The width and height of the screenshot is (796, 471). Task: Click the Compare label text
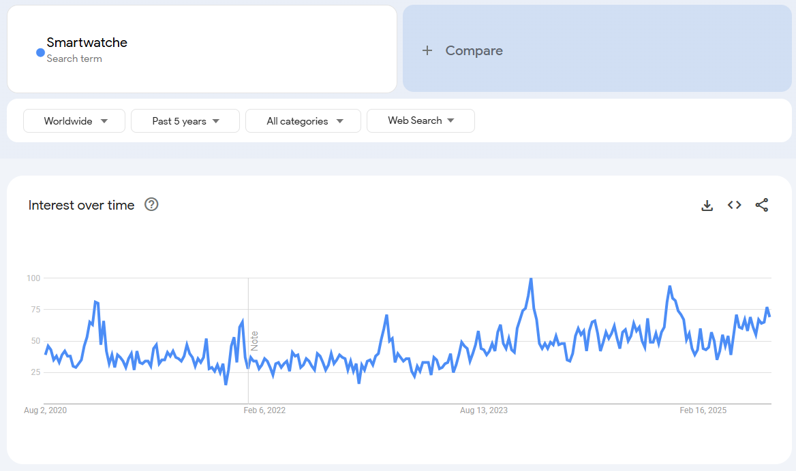click(x=474, y=50)
